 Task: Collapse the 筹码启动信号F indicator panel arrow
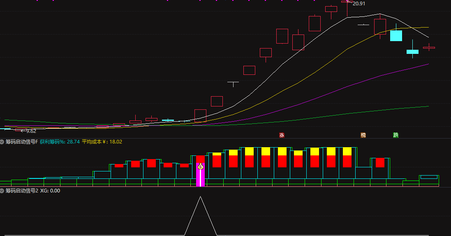click(2, 141)
